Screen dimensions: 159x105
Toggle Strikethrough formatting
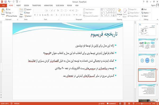coord(45,15)
